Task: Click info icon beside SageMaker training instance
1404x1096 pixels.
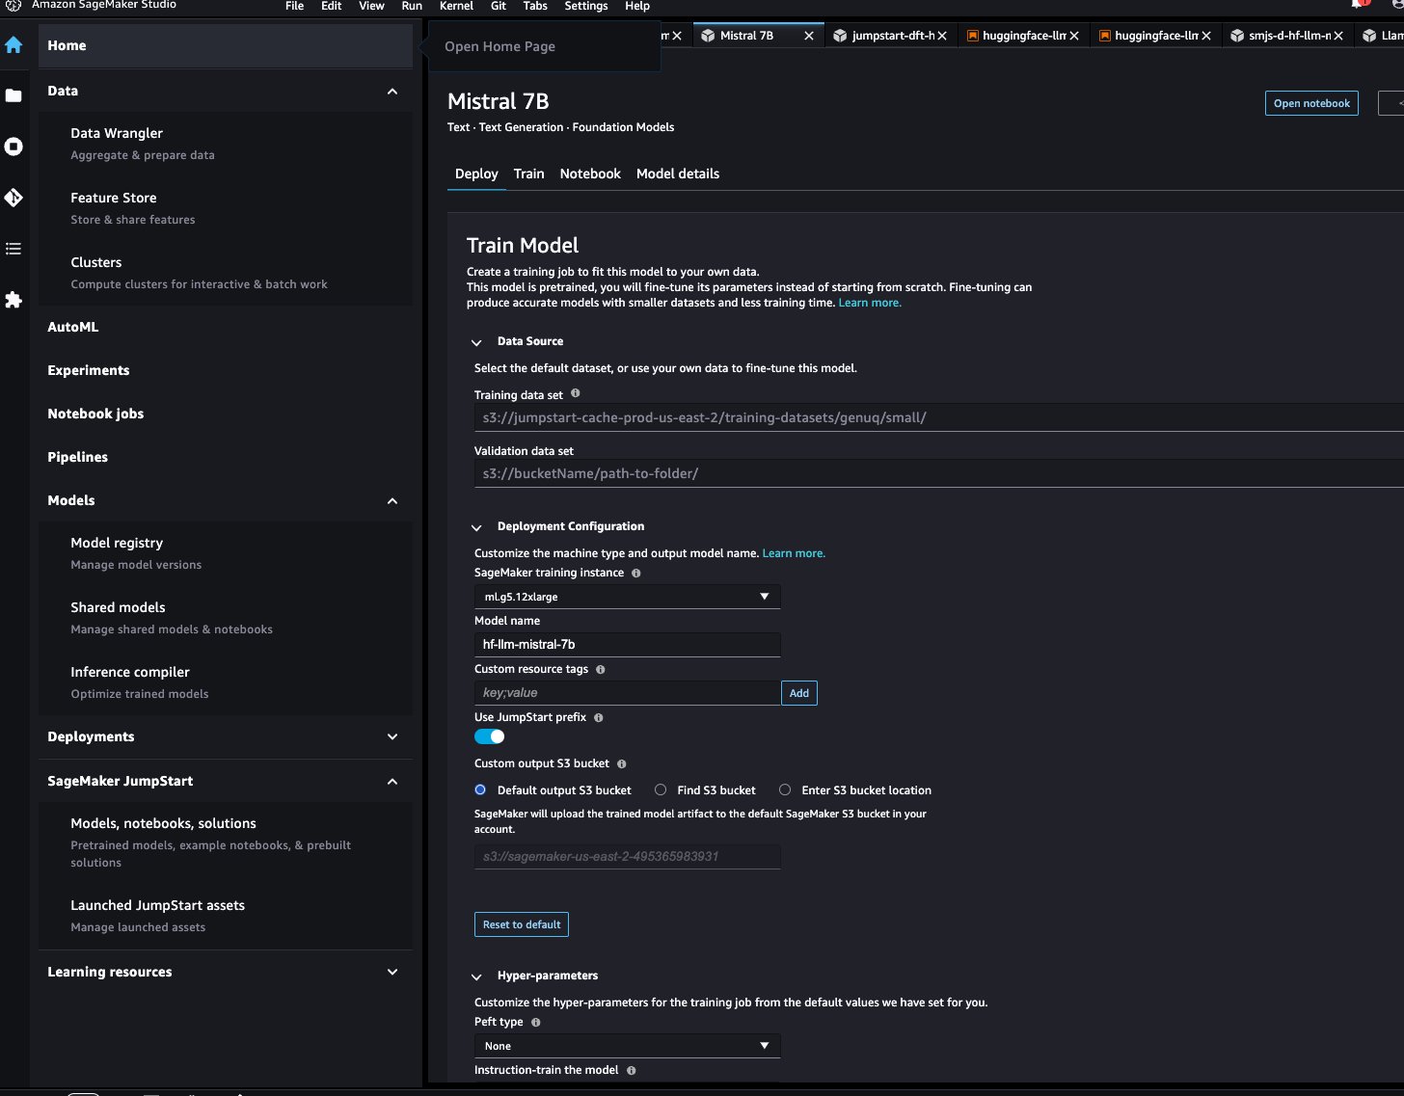Action: [x=635, y=573]
